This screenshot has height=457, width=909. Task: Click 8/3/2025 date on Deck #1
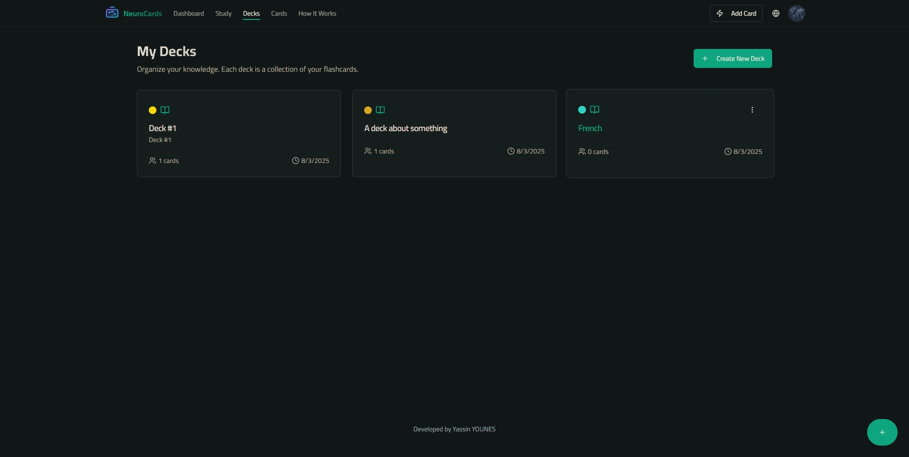point(315,161)
